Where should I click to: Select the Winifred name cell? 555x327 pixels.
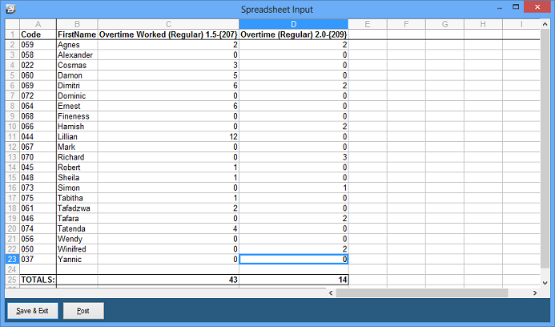pyautogui.click(x=77, y=249)
